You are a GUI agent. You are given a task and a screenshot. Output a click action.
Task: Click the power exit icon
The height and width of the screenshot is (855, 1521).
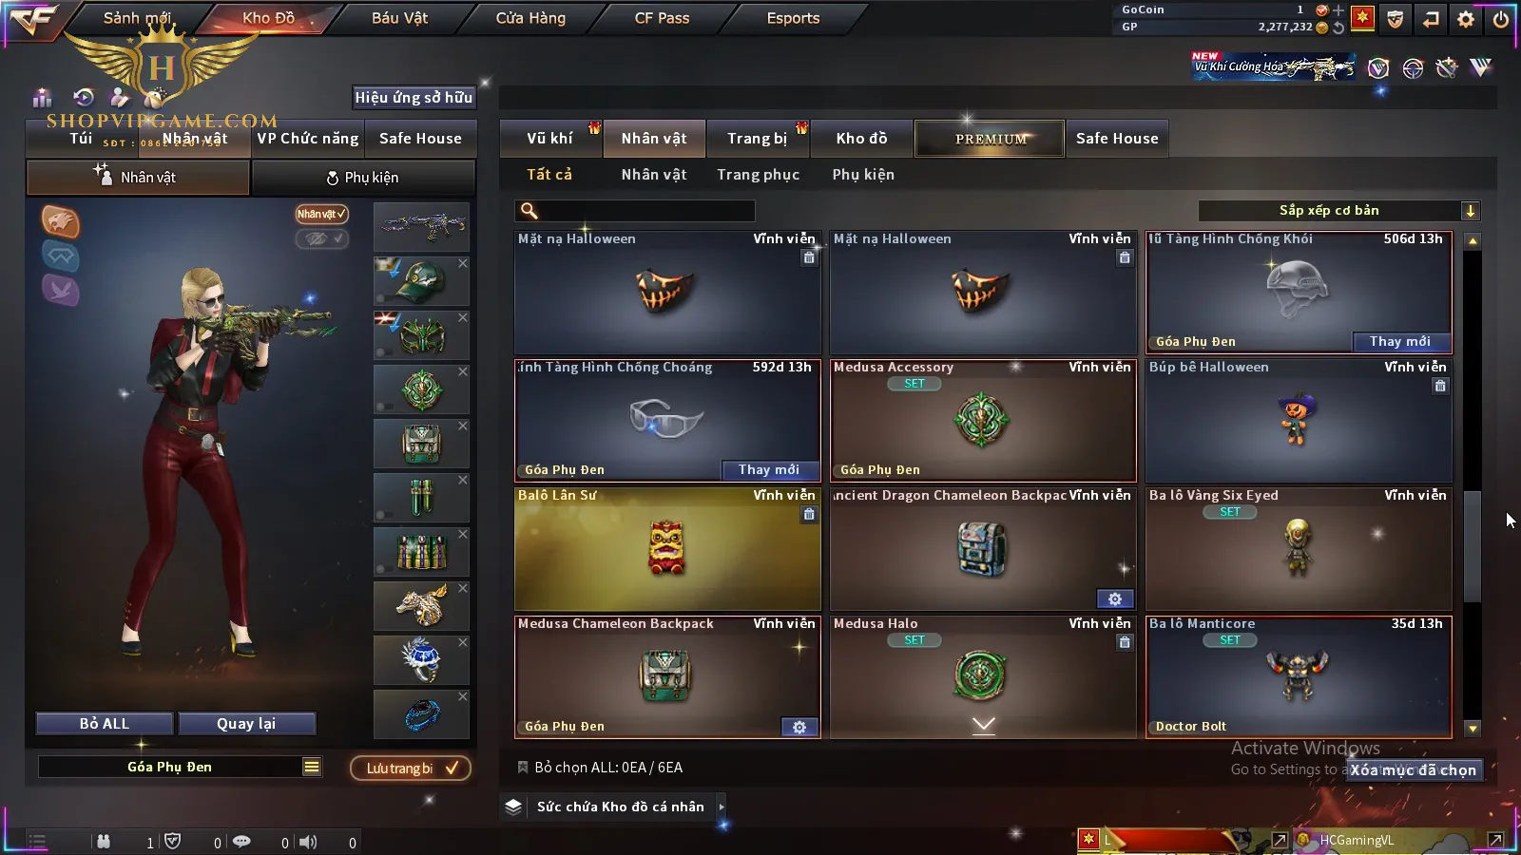(1501, 19)
